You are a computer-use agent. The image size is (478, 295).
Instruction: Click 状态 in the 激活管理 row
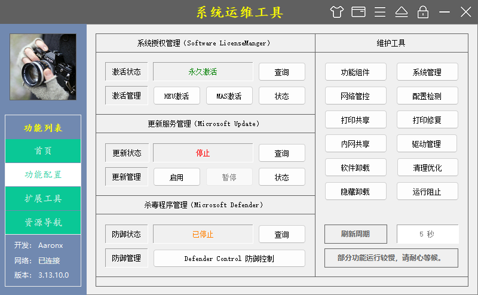click(282, 96)
